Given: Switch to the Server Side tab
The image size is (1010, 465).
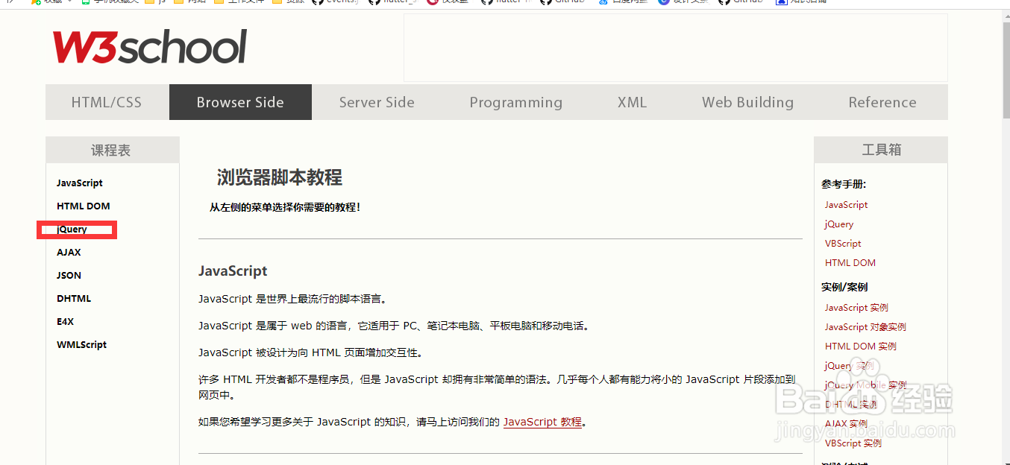Looking at the screenshot, I should [377, 102].
